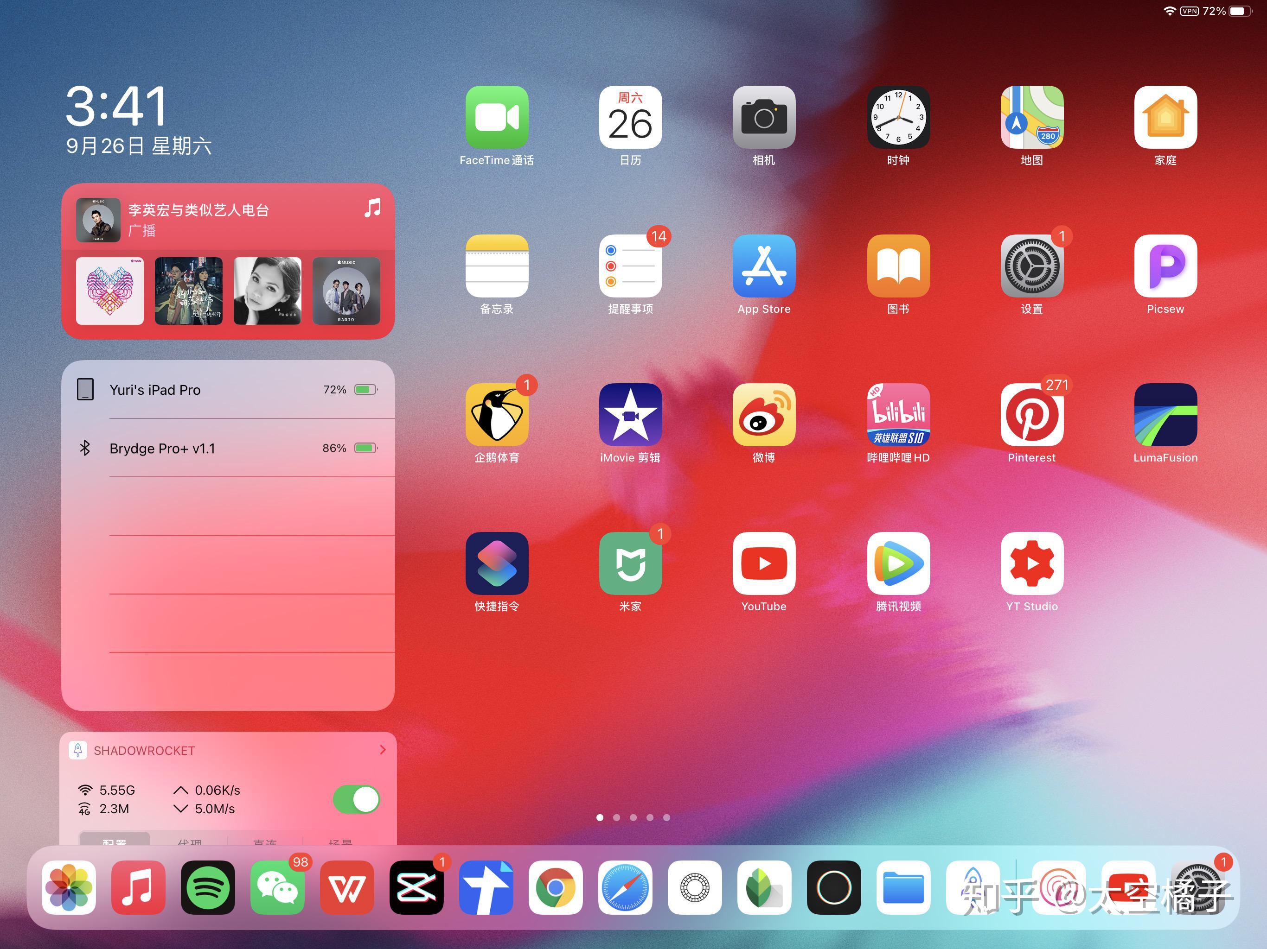Screen dimensions: 1267x949
Task: Open the Music app in the dock
Action: click(138, 887)
